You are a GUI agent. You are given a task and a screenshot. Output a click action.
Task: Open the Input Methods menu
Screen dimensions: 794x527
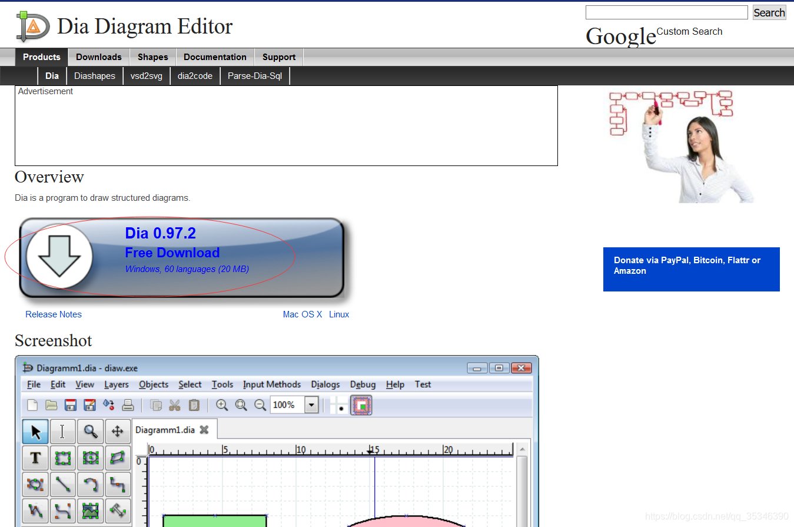(272, 385)
